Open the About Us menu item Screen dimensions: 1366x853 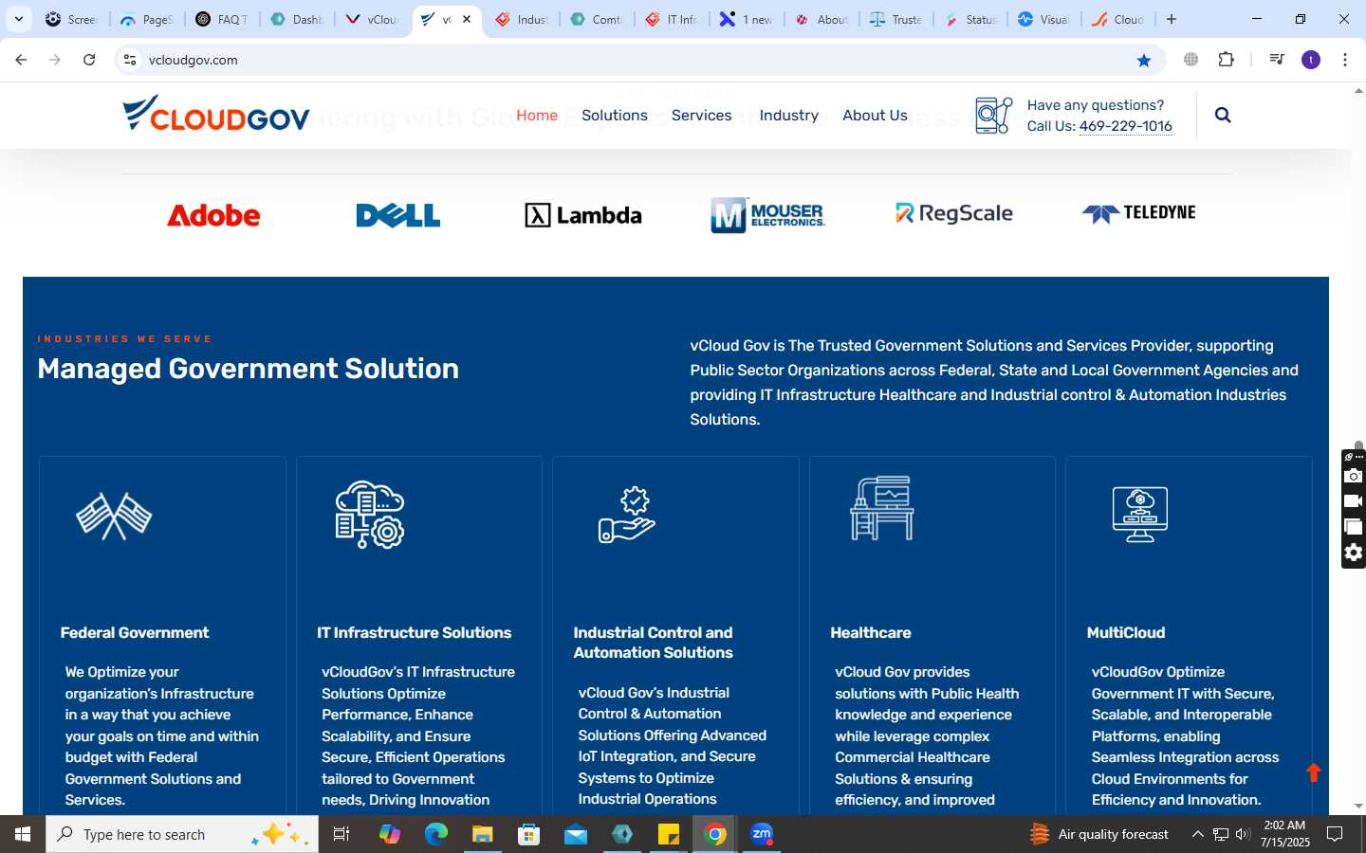click(875, 115)
